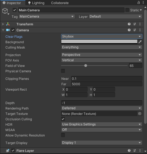This screenshot has width=147, height=154.
Task: Enable Allow Dynamic Resolution checkbox
Action: (63, 135)
